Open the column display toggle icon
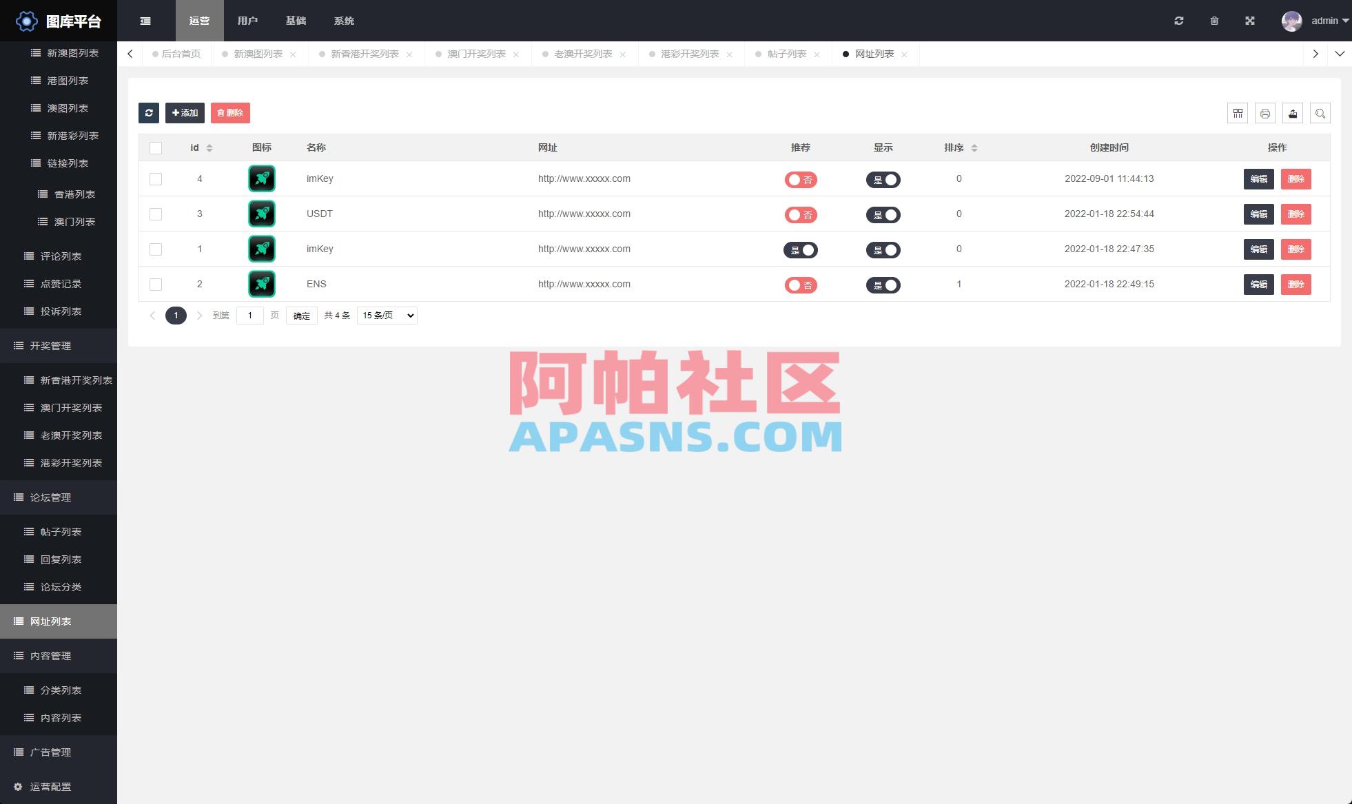The width and height of the screenshot is (1352, 804). (1238, 112)
